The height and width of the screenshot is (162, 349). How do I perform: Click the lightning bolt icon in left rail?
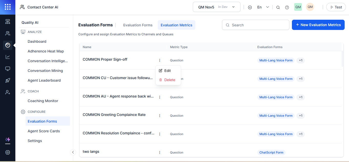pos(8,140)
